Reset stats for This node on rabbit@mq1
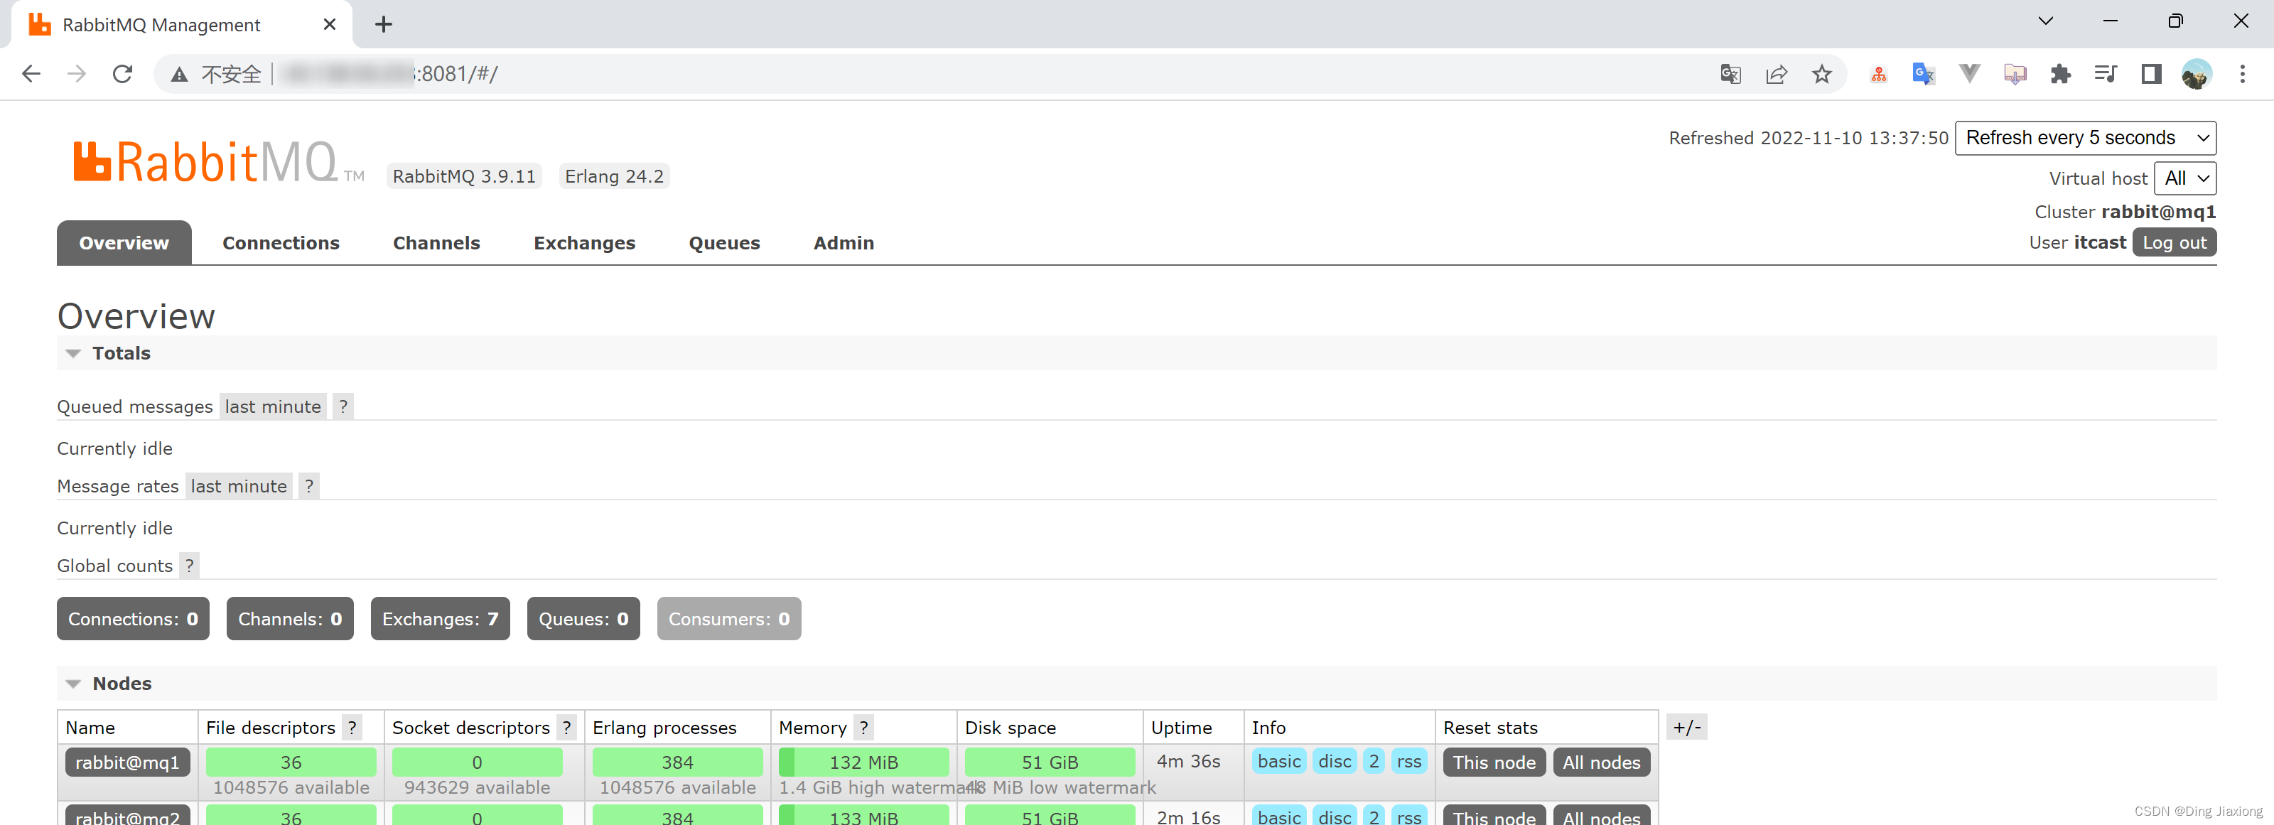 pos(1494,762)
